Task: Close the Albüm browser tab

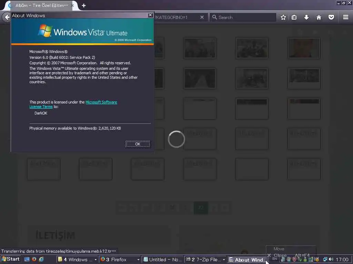Action: tap(73, 5)
